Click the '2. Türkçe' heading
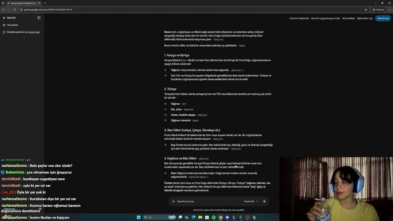The image size is (393, 221). 170,89
